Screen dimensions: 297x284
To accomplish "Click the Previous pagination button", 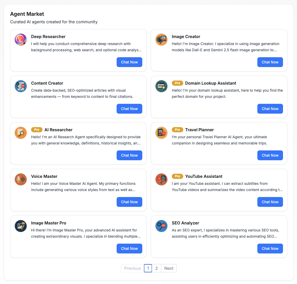I will coord(132,268).
